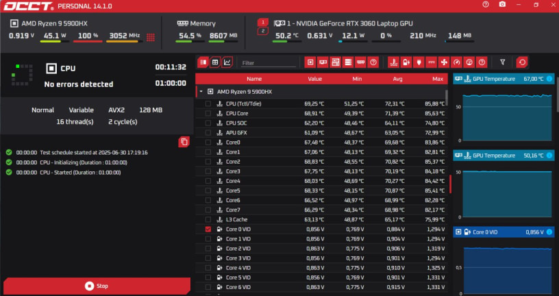Click the sensor table scrollbar
The width and height of the screenshot is (559, 296).
[447, 98]
